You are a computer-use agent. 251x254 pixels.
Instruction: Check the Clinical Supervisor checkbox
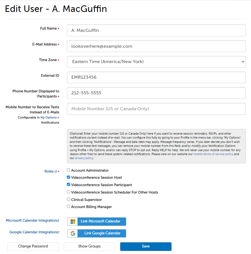(68, 199)
